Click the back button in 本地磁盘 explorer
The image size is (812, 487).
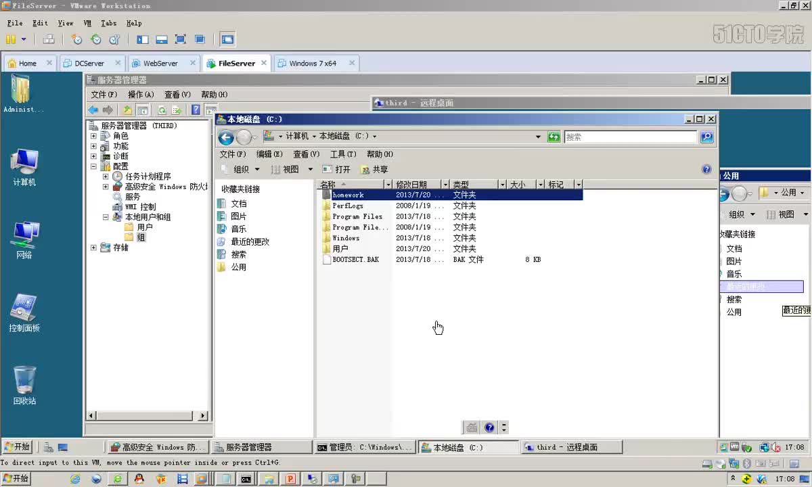(226, 137)
